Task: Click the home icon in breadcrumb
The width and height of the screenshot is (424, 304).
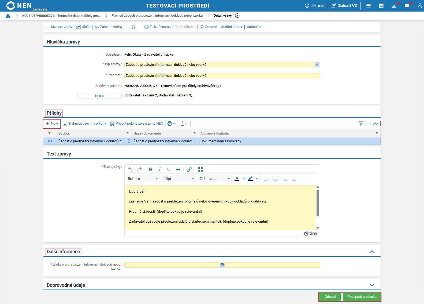Action: (x=8, y=16)
